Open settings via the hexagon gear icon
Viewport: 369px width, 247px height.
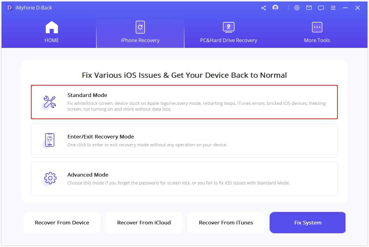297,8
